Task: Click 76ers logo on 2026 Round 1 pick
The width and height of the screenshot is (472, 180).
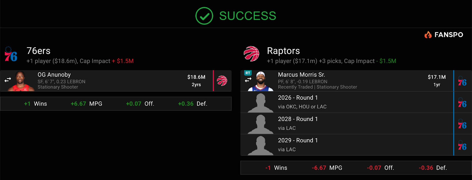Action: [x=462, y=103]
